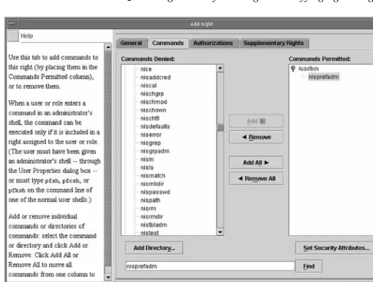This screenshot has width=373, height=282.
Task: Select niscat in Commands Denied
Action: point(148,85)
